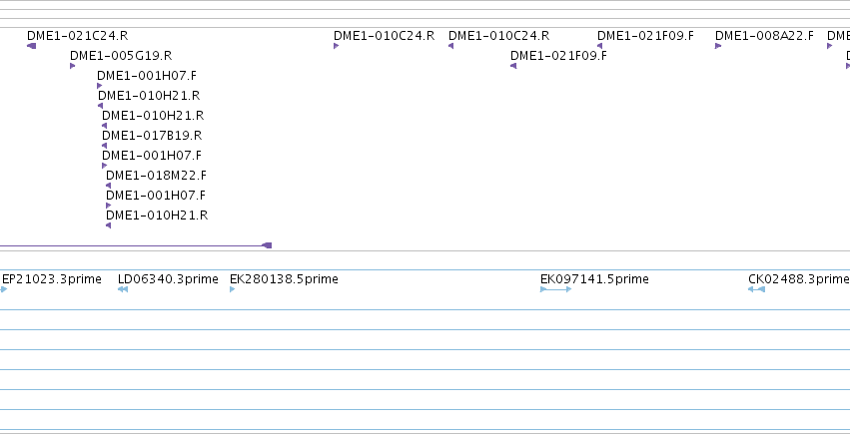The image size is (850, 434).
Task: Select the DME1-008A22.F arrow glyph
Action: [x=718, y=46]
